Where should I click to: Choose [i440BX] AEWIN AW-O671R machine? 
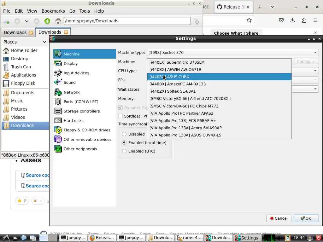tap(219, 70)
